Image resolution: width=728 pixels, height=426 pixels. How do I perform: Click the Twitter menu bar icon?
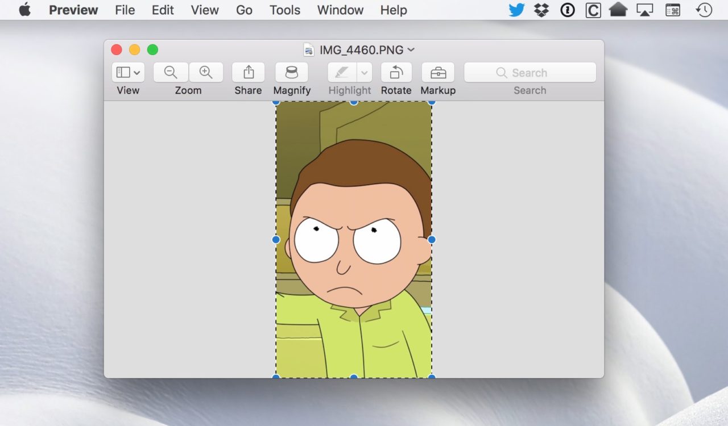click(516, 10)
